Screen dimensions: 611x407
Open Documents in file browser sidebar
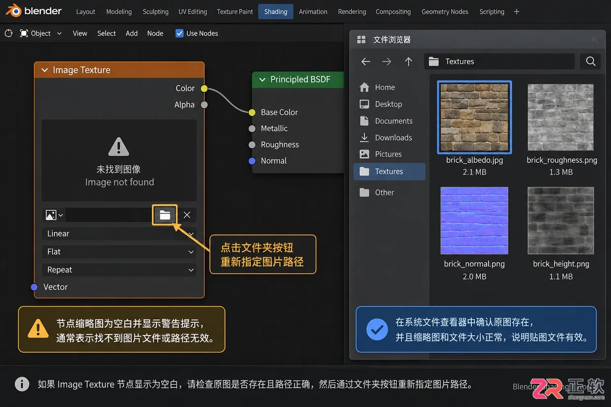[386, 121]
